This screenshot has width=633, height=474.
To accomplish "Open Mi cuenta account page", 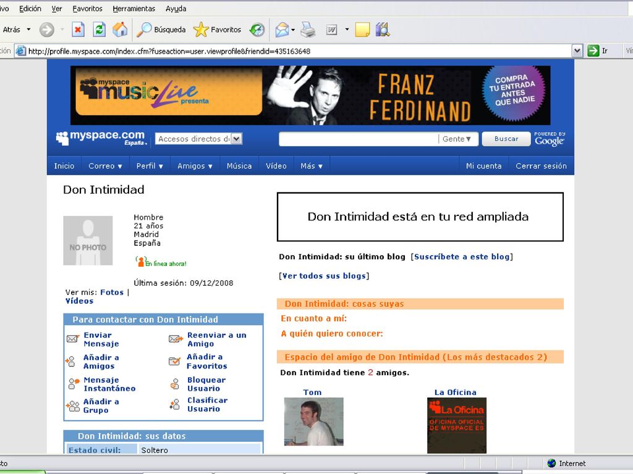I will (x=483, y=166).
